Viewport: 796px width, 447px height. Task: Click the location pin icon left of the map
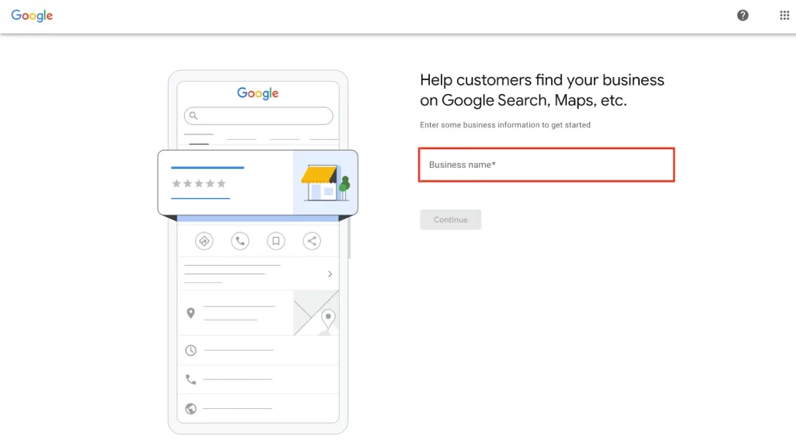pos(190,313)
